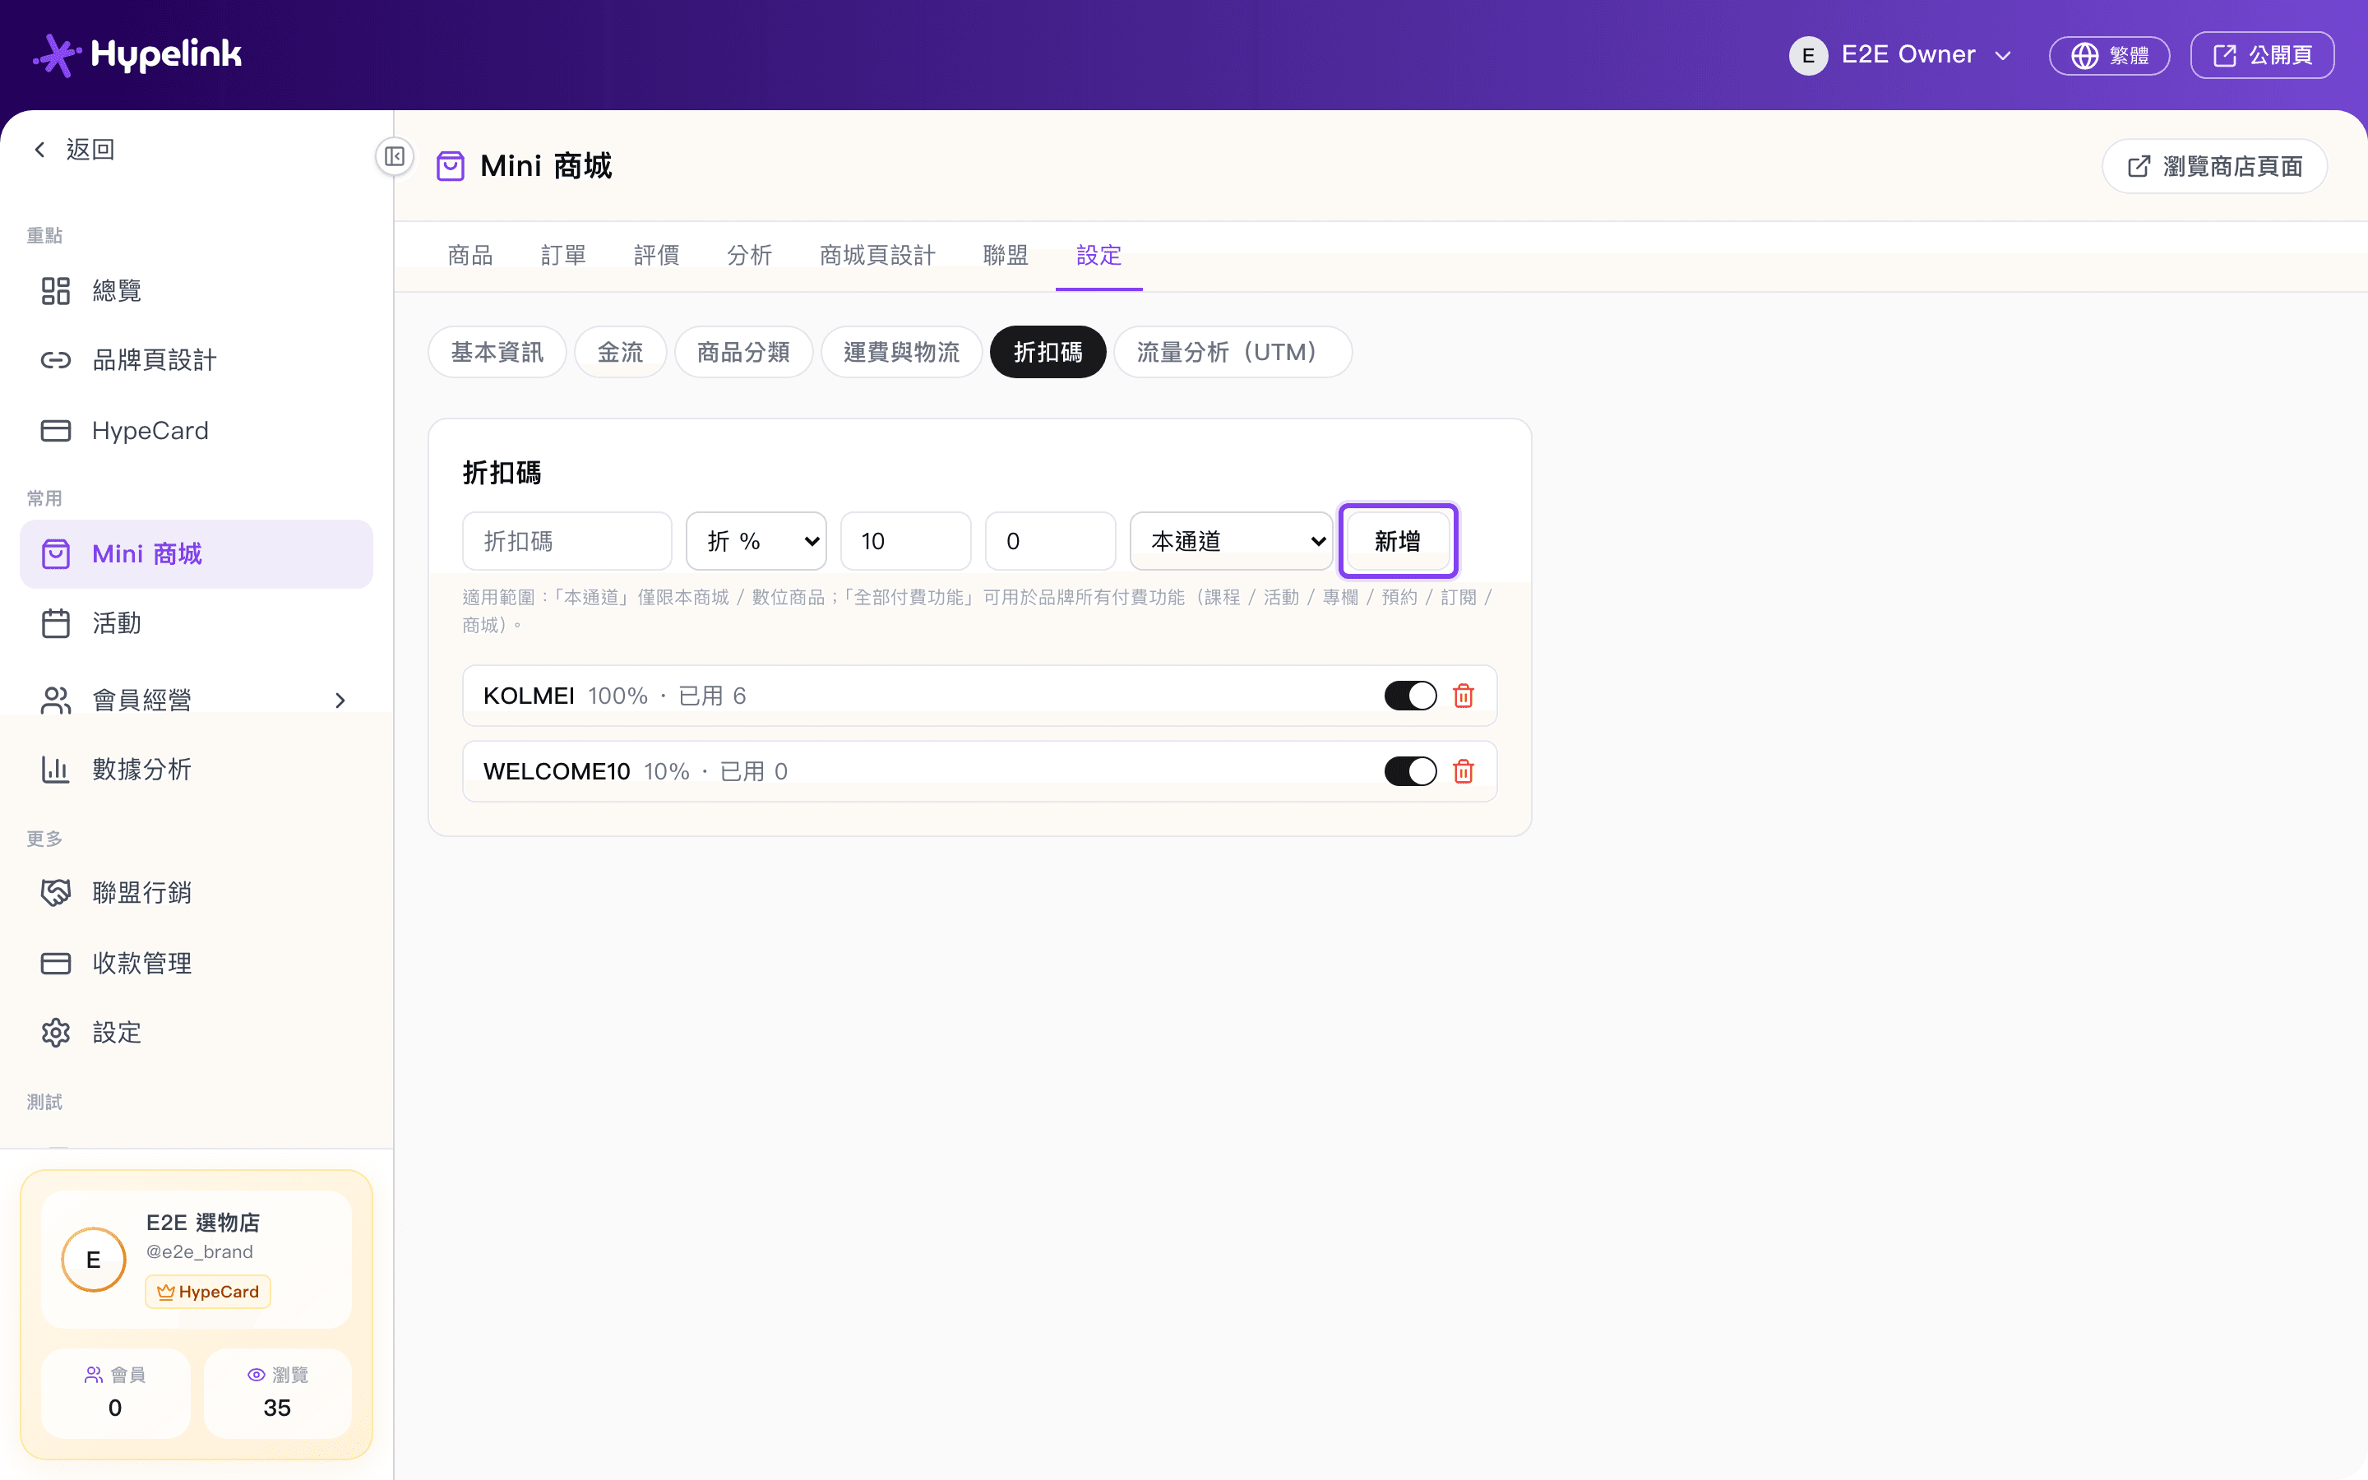The image size is (2368, 1480).
Task: Click the @e2e_brand handle text
Action: click(200, 1252)
